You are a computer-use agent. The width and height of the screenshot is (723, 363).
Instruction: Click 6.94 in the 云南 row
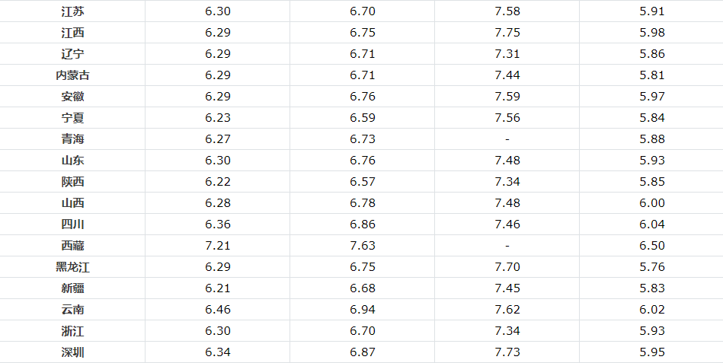363,310
